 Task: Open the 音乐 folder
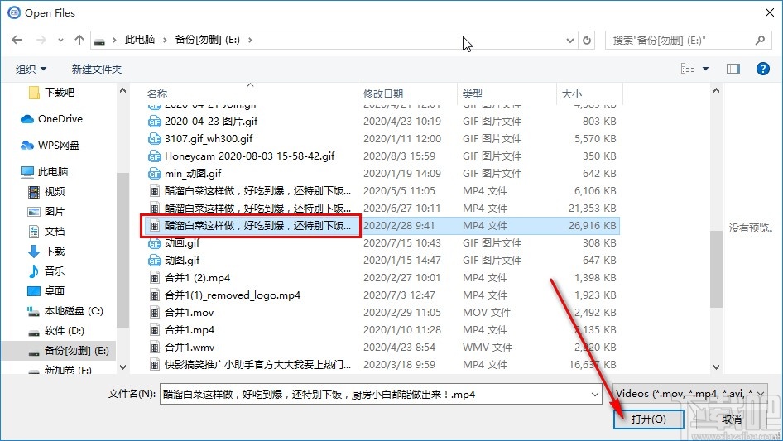pyautogui.click(x=46, y=271)
